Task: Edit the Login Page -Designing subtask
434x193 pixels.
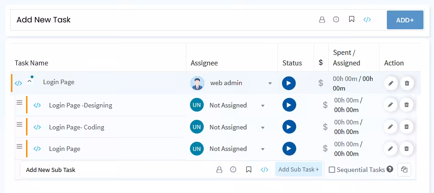Action: click(x=390, y=105)
